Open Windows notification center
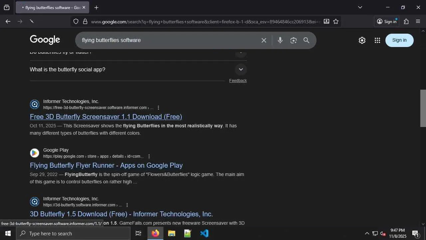426x240 pixels. pyautogui.click(x=415, y=233)
